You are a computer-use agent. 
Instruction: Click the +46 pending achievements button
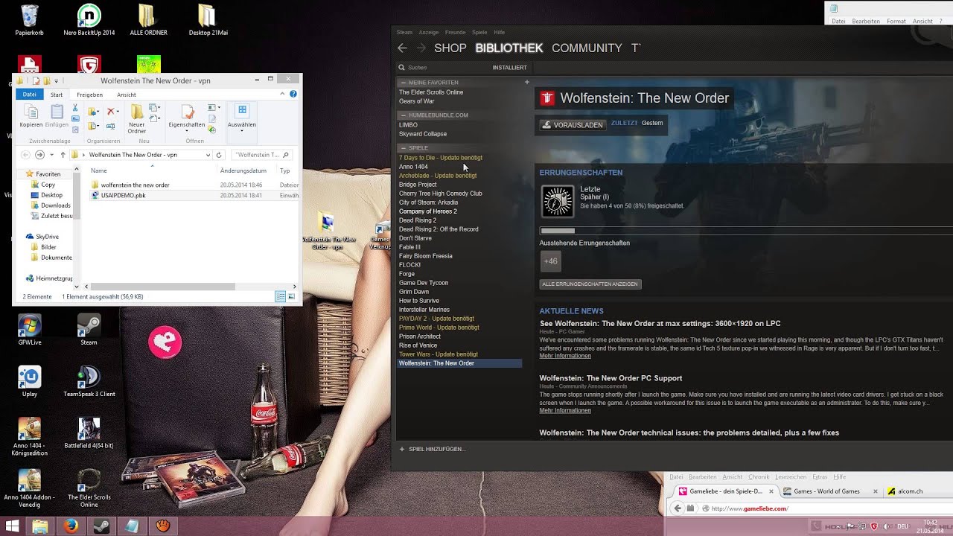(x=550, y=261)
